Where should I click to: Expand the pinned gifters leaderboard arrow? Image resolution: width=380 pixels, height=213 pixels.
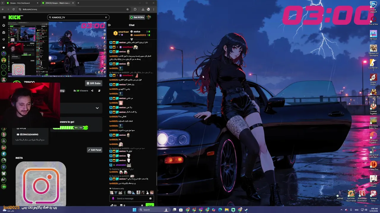pyautogui.click(x=132, y=39)
